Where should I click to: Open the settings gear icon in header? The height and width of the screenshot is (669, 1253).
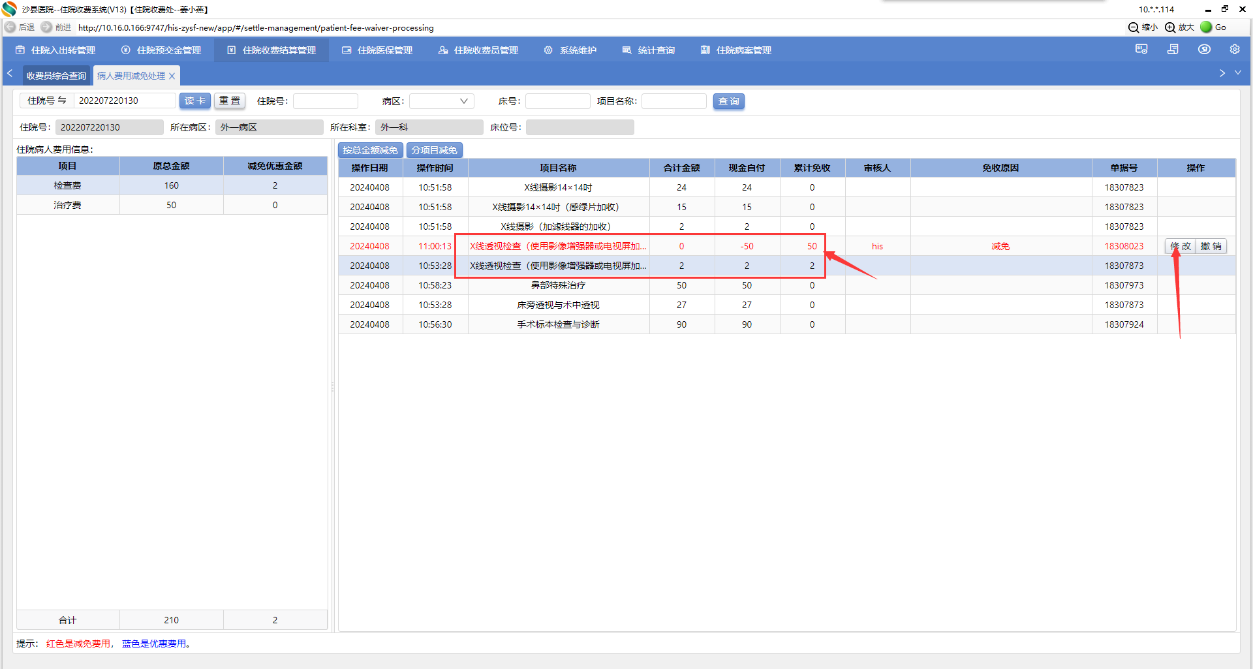pyautogui.click(x=1235, y=50)
